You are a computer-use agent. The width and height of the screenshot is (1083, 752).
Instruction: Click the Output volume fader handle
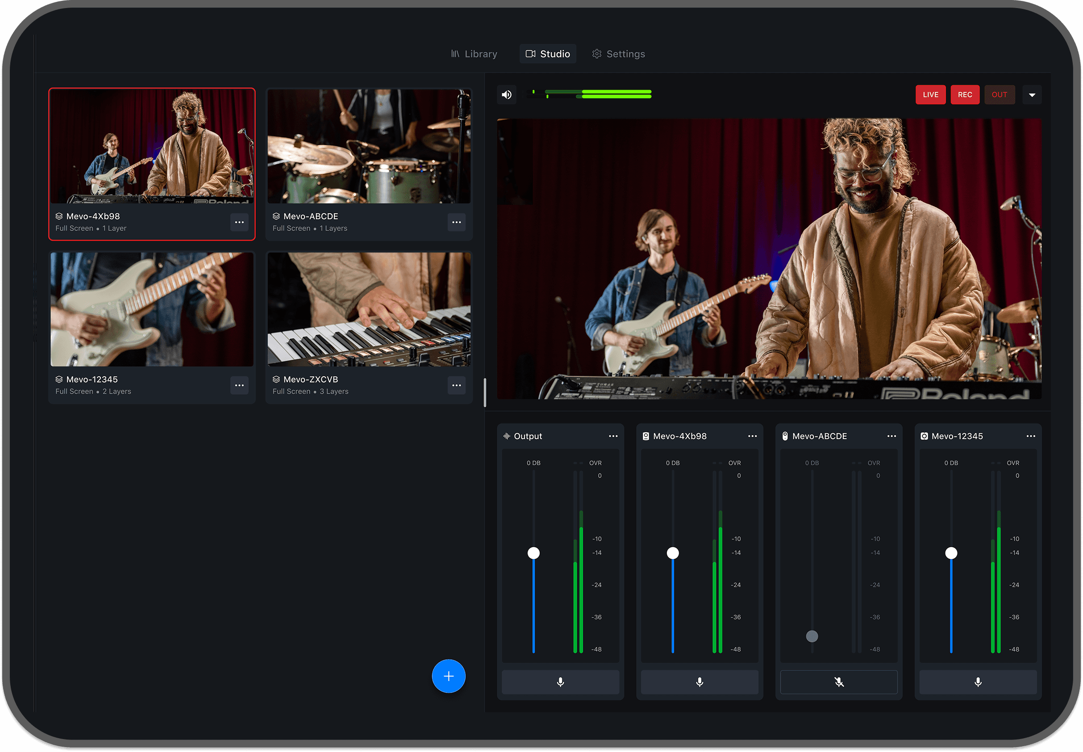(x=533, y=553)
